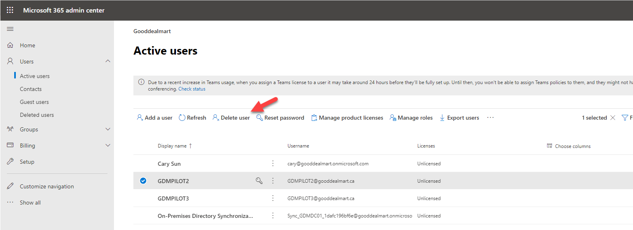633x230 pixels.
Task: Click the Customize navigation pencil icon
Action: click(10, 186)
